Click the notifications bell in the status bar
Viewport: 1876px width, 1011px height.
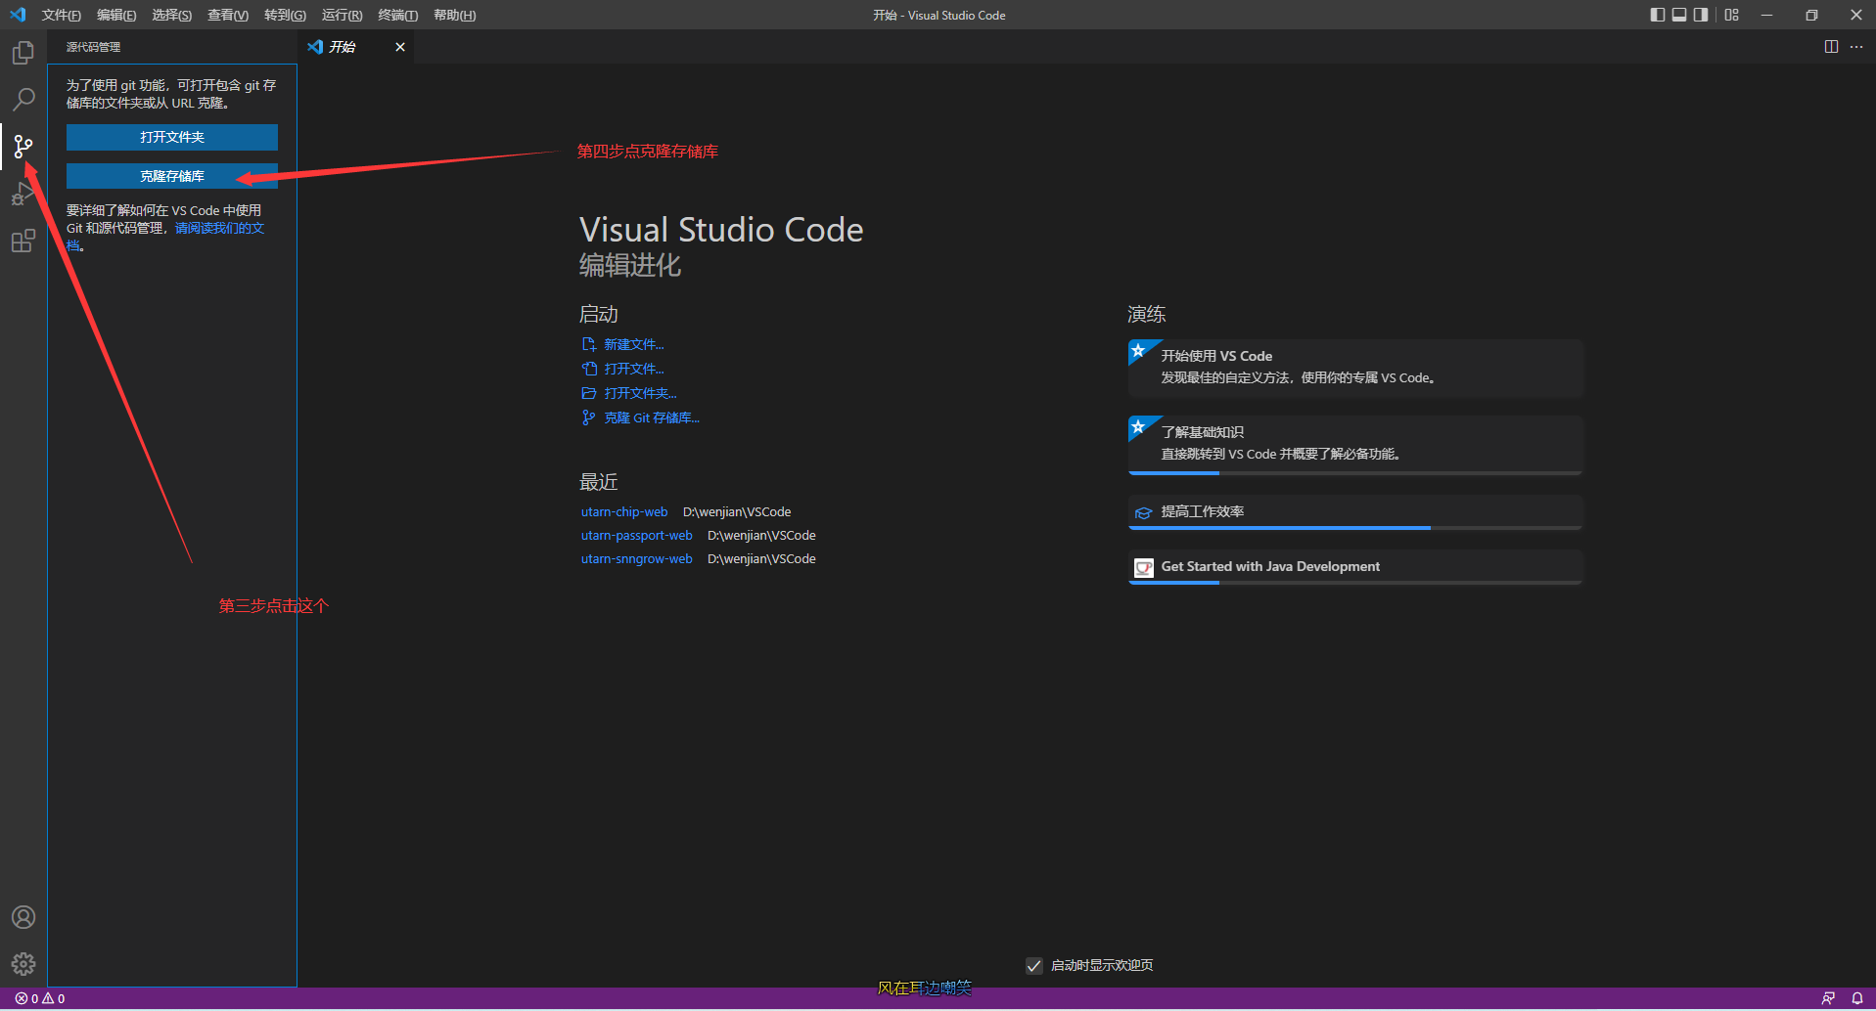coord(1858,997)
